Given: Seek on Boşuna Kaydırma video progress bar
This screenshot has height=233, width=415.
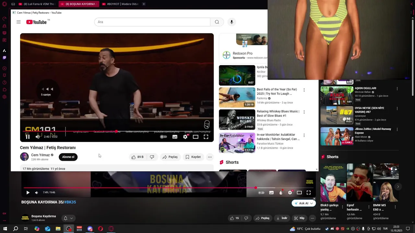Looking at the screenshot, I should [169, 188].
